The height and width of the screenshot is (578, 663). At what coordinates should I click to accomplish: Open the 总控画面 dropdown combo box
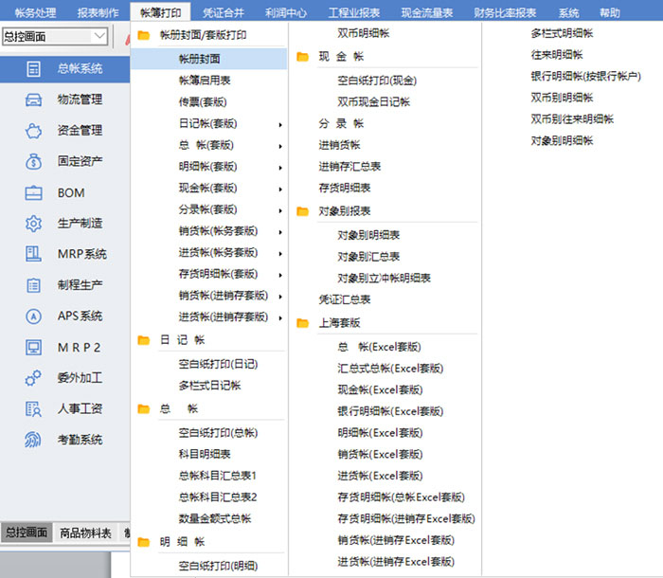(55, 37)
